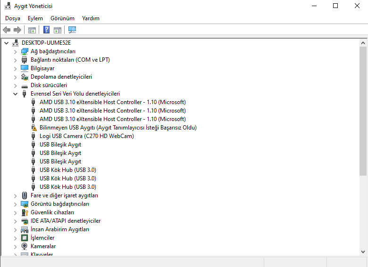Select the Disk sürücüleri label
The image size is (368, 267).
(49, 85)
